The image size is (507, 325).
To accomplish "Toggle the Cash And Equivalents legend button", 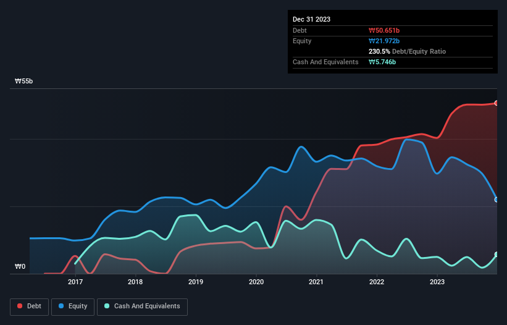I will (142, 306).
